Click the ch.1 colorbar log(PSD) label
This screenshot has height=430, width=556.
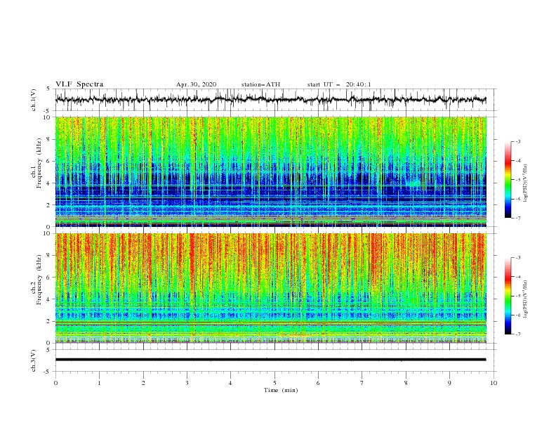point(526,183)
